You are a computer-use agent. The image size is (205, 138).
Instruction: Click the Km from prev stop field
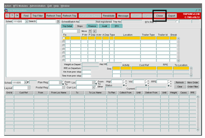[x=86, y=72]
